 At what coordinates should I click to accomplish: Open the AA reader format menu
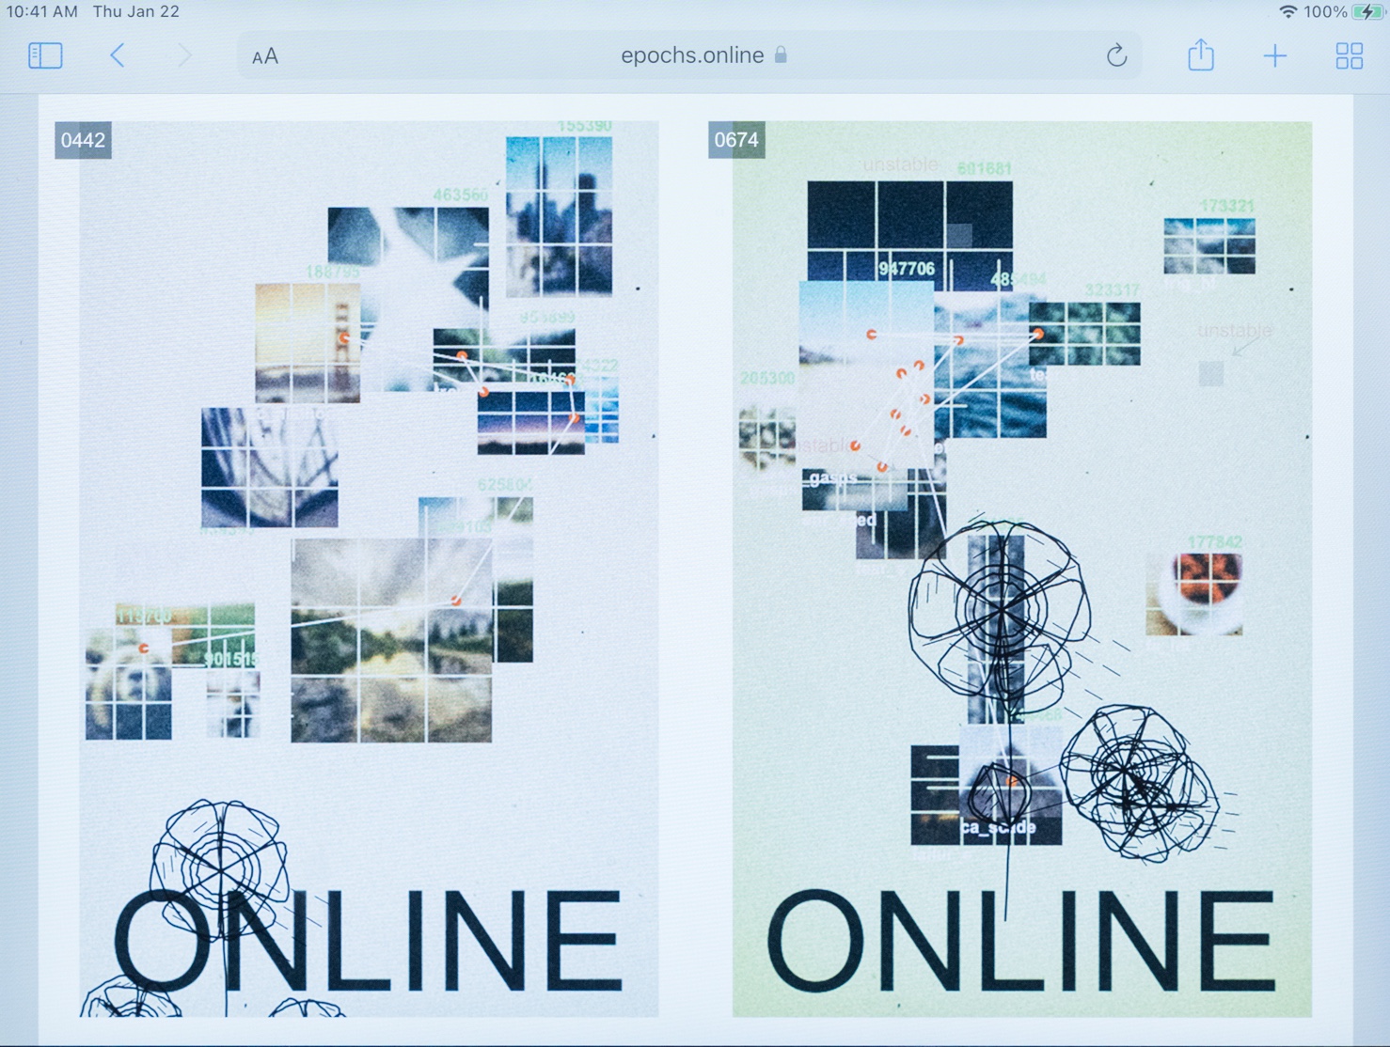coord(265,56)
